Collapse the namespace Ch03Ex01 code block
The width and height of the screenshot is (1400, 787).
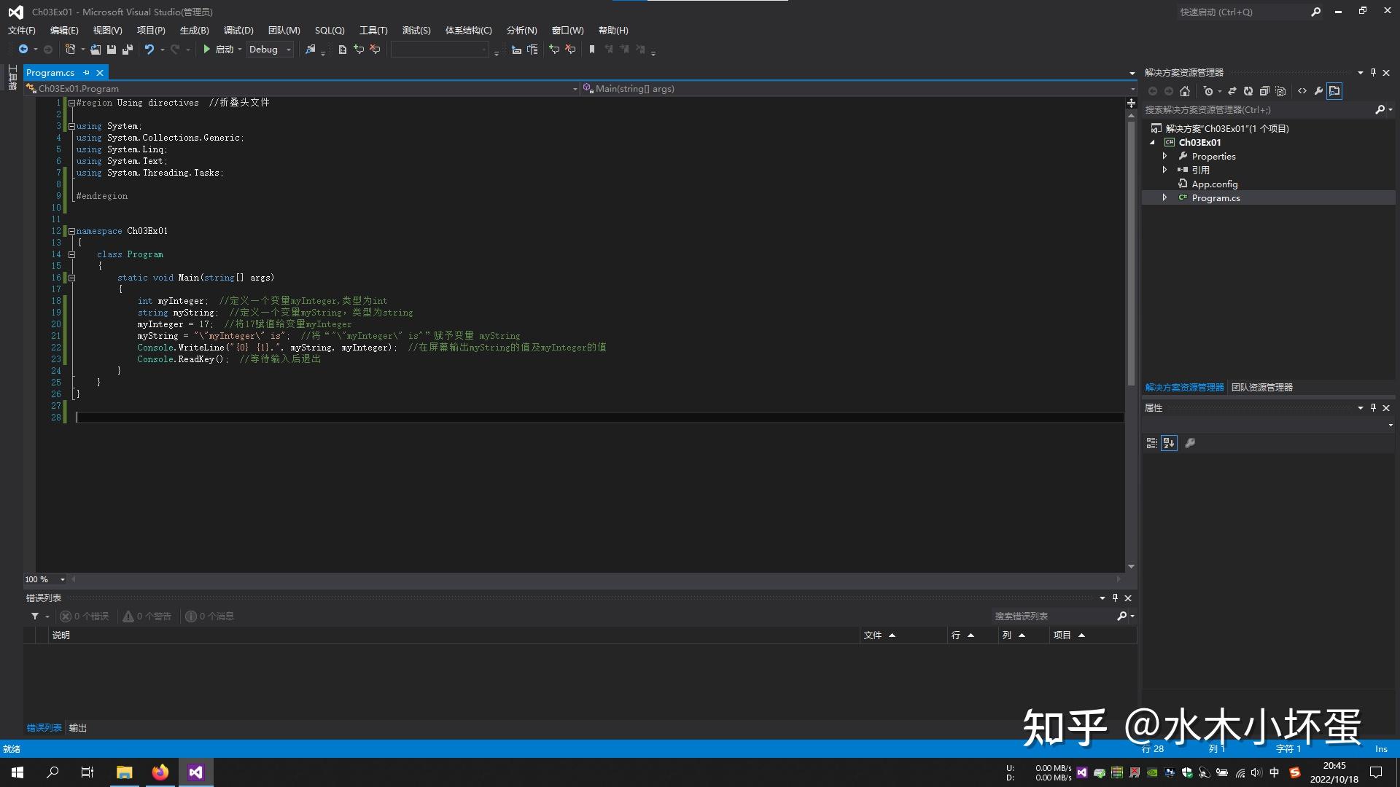click(71, 231)
